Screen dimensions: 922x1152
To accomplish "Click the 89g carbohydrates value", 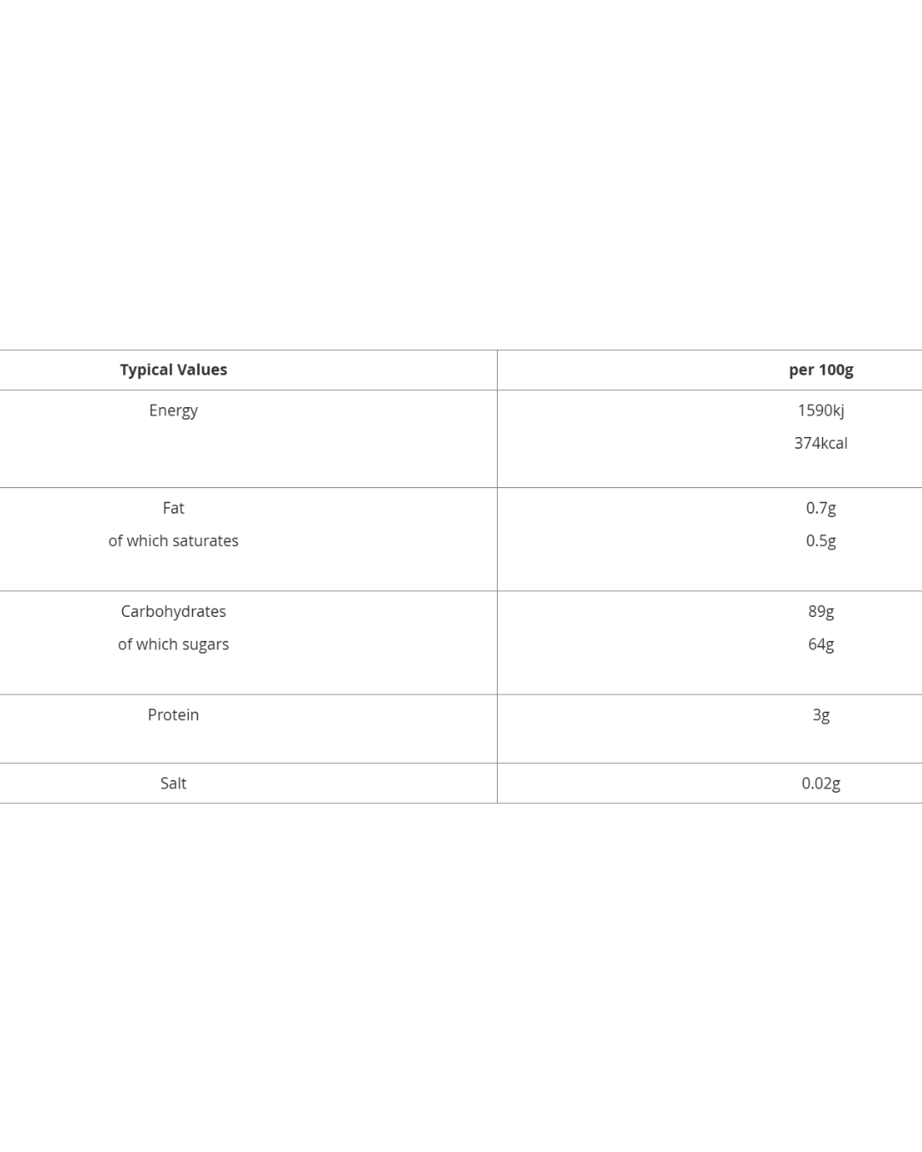I will click(820, 611).
